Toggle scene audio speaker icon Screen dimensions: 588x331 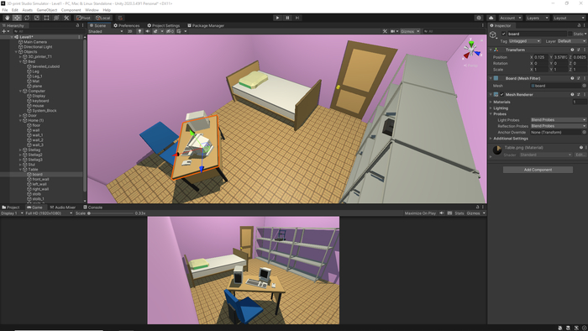(x=147, y=31)
